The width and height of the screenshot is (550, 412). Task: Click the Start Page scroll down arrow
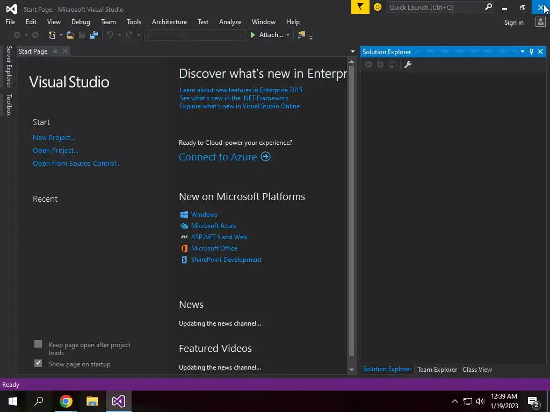[x=351, y=370]
